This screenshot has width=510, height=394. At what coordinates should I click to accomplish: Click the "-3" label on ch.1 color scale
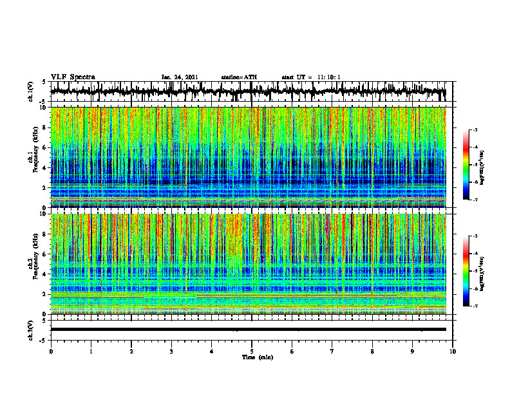pyautogui.click(x=475, y=129)
